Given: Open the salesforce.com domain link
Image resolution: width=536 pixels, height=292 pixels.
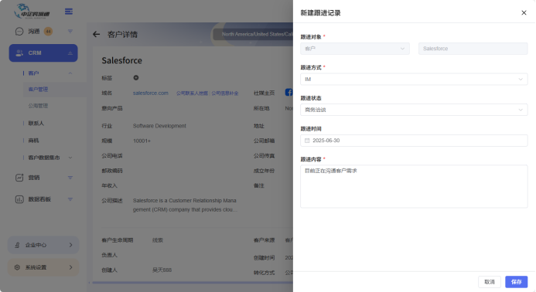Looking at the screenshot, I should coord(150,93).
